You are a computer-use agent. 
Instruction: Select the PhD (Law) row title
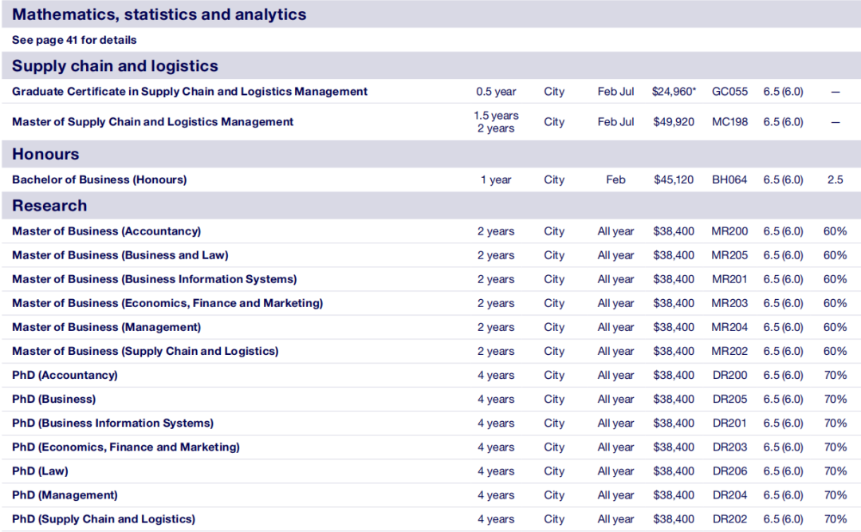40,471
